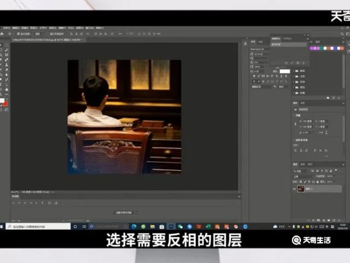Change the screen mode icon
350x263 pixels.
tap(6, 110)
